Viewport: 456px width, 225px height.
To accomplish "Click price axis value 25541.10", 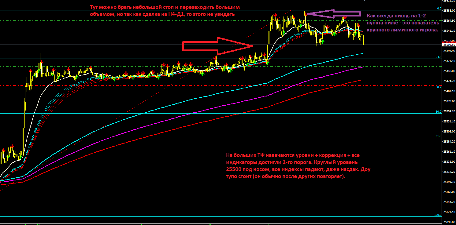I will tap(449, 31).
